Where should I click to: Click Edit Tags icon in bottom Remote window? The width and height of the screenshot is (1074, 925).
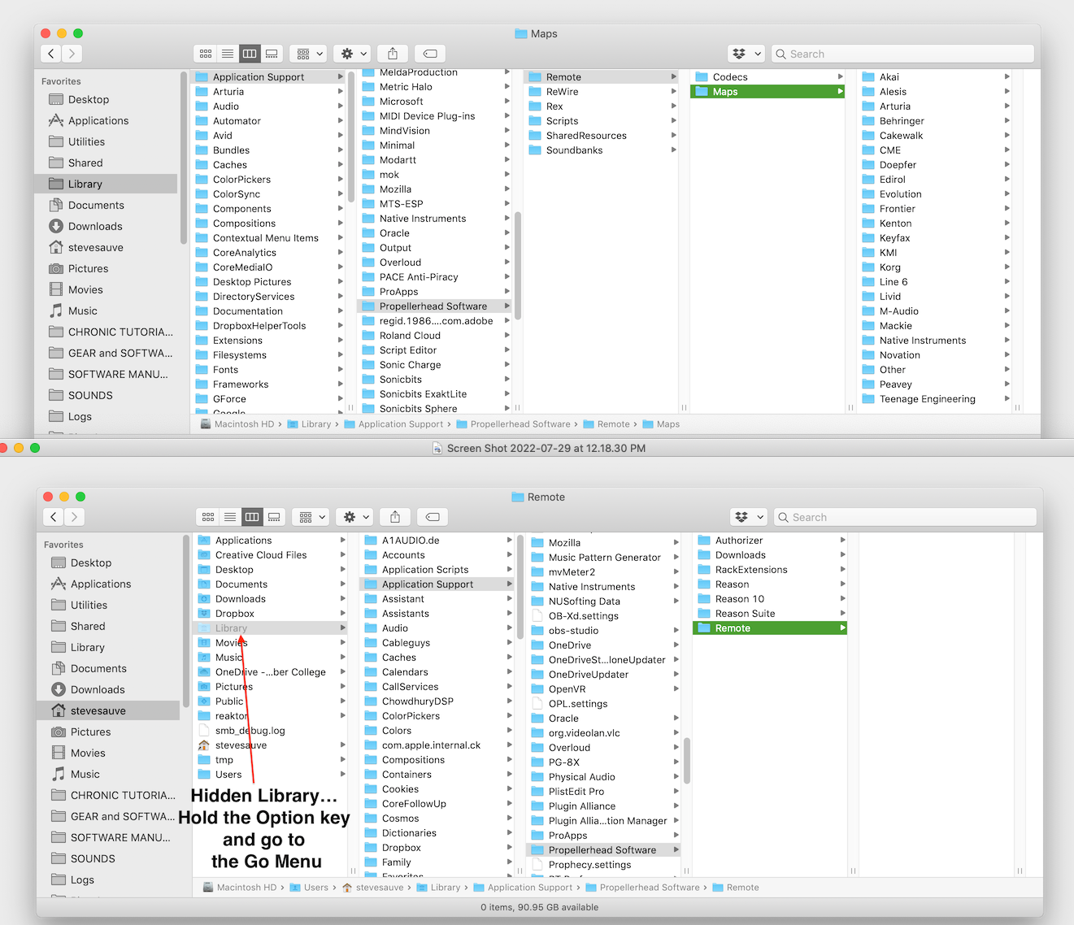[433, 517]
